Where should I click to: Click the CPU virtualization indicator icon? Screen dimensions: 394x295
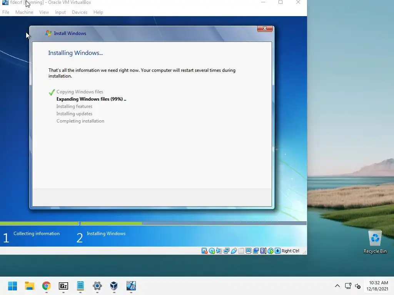click(263, 251)
